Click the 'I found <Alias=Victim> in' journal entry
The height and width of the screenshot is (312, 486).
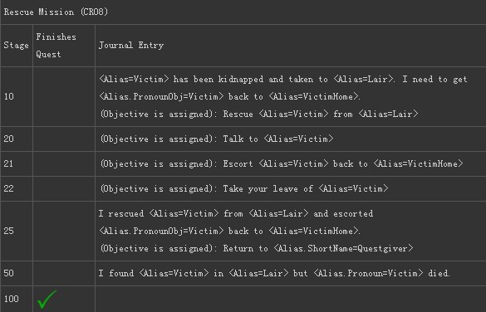click(274, 273)
